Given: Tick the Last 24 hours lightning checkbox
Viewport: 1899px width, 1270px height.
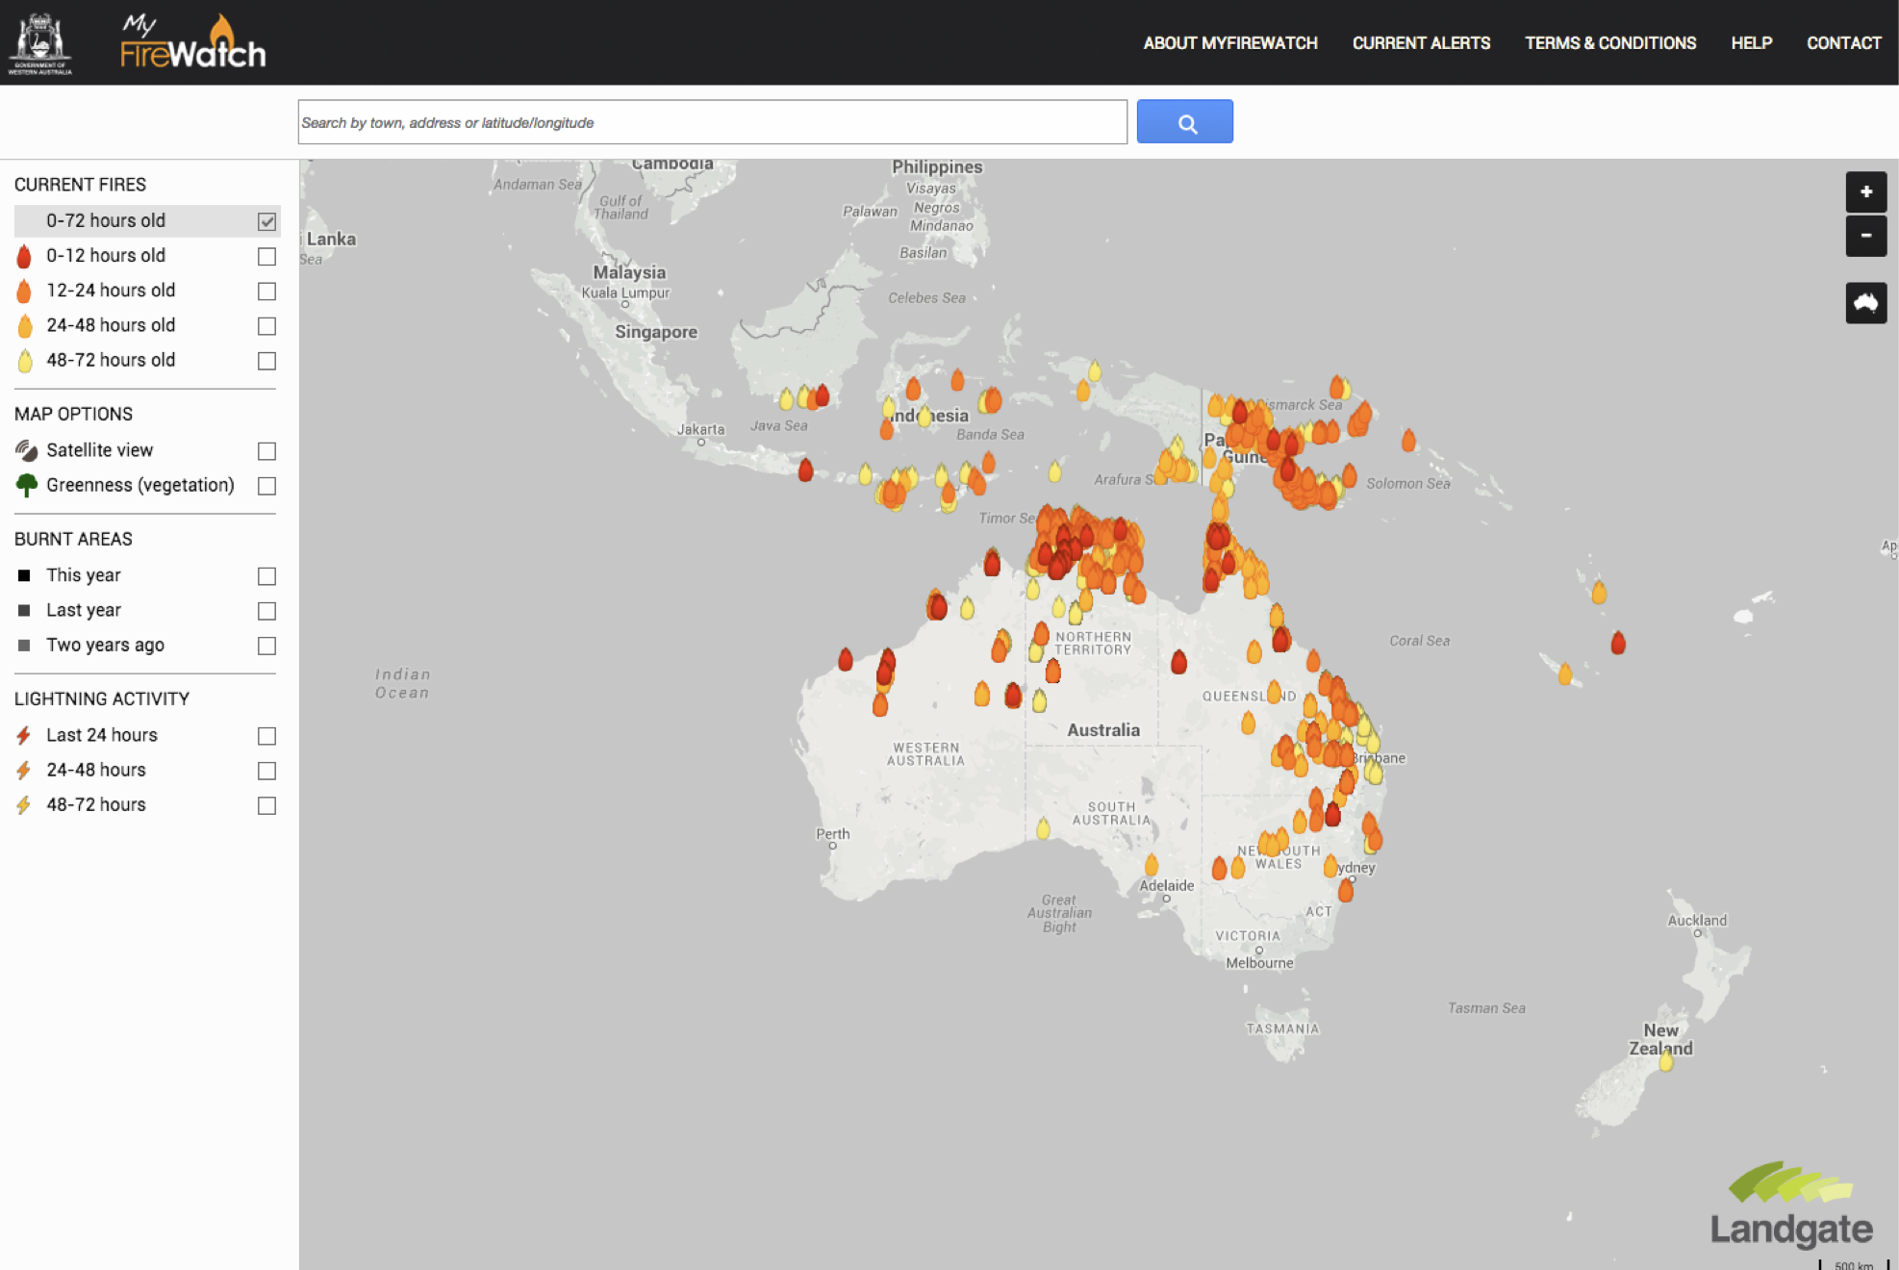Looking at the screenshot, I should 266,736.
